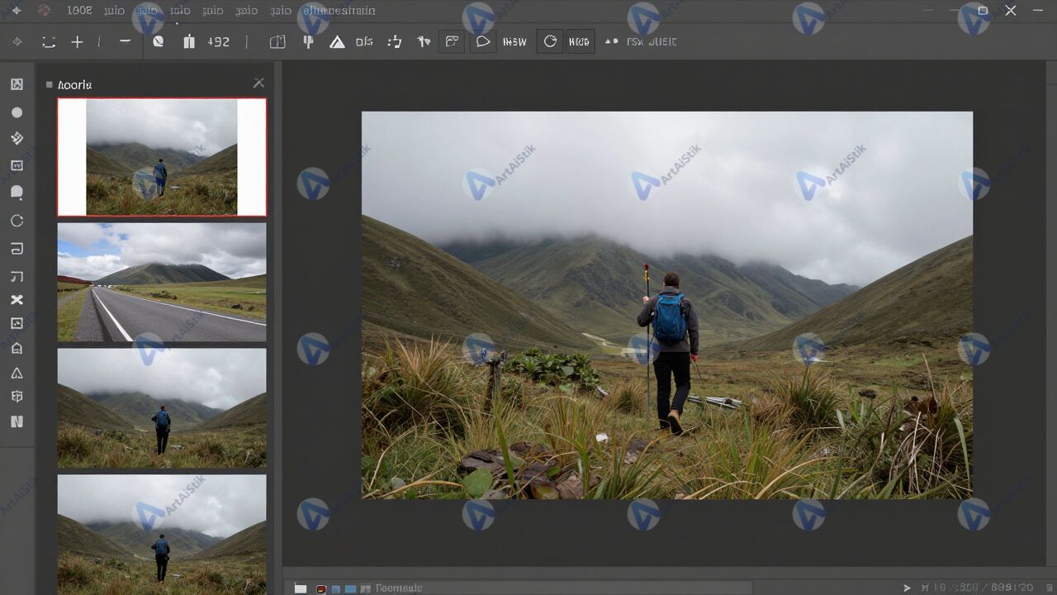Select the triangle shape icon in the toolbar
The width and height of the screenshot is (1057, 595).
click(337, 42)
